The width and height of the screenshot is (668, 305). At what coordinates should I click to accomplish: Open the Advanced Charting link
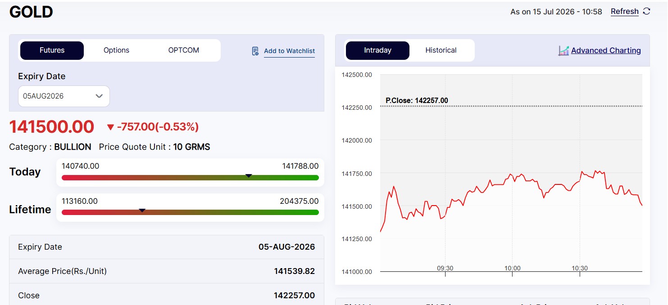606,50
